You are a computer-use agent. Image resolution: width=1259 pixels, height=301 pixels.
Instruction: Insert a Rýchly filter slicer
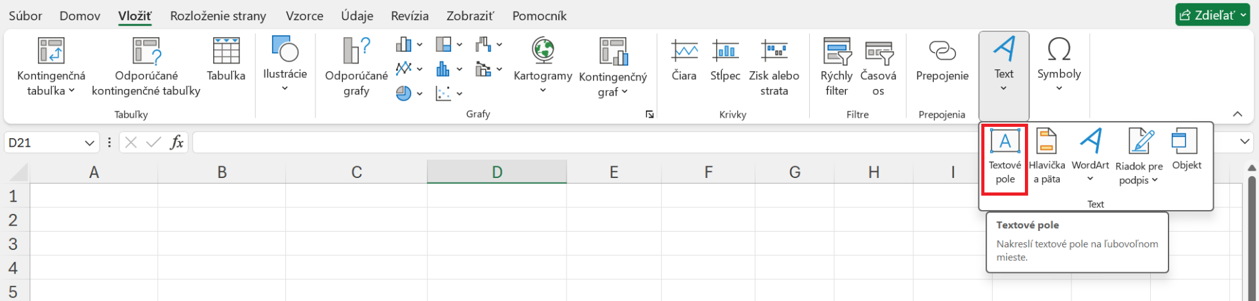click(x=837, y=66)
